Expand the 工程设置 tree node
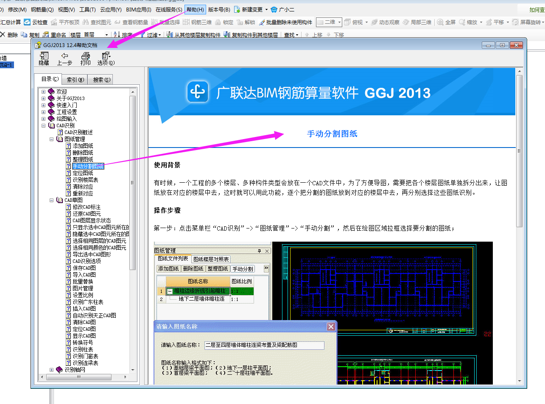Viewport: 545px width, 404px height. (43, 112)
